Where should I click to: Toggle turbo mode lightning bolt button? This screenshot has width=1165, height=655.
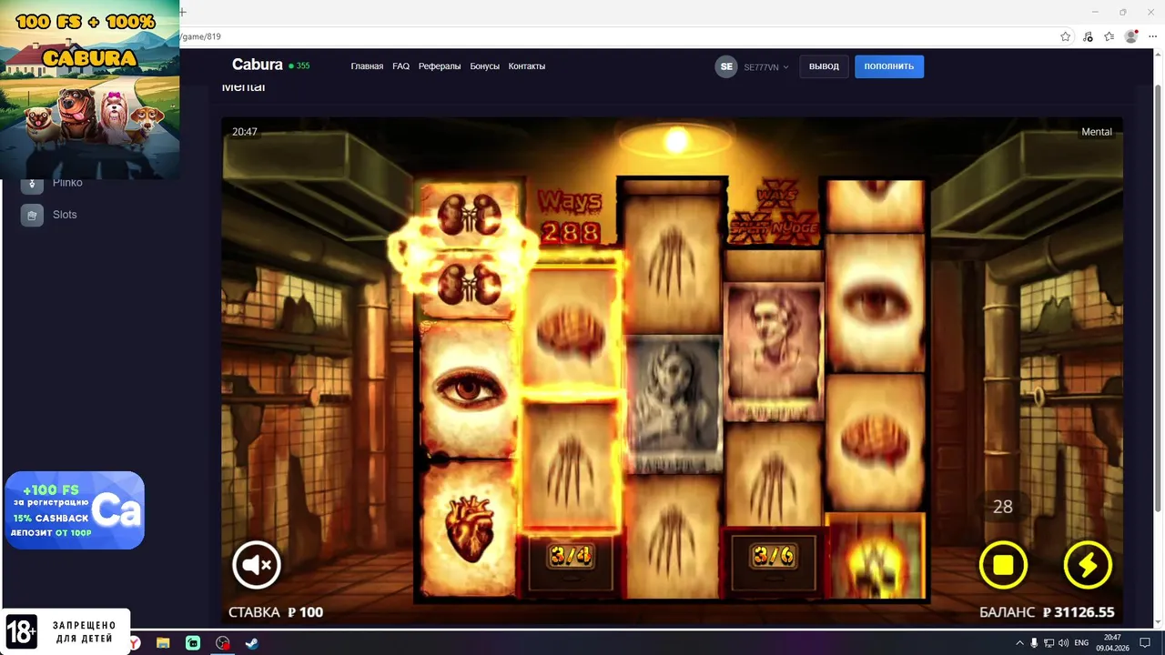pos(1088,565)
